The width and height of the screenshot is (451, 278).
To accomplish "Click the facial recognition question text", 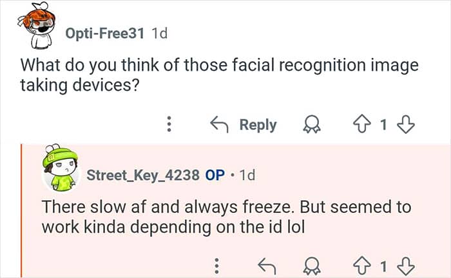I will 219,75.
